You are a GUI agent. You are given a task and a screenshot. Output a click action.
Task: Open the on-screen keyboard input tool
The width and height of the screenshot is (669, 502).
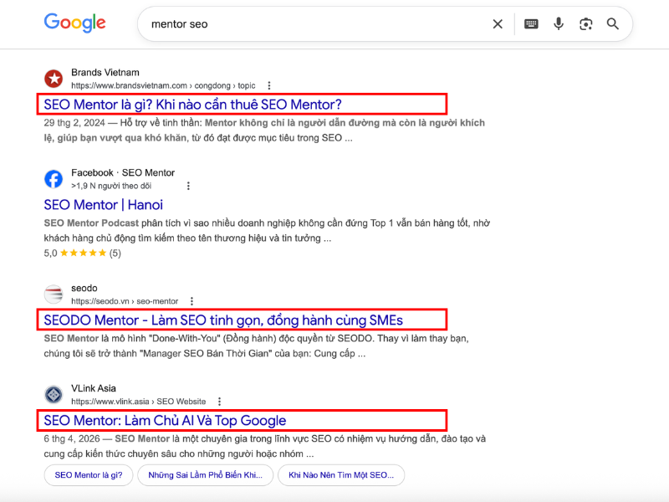531,24
